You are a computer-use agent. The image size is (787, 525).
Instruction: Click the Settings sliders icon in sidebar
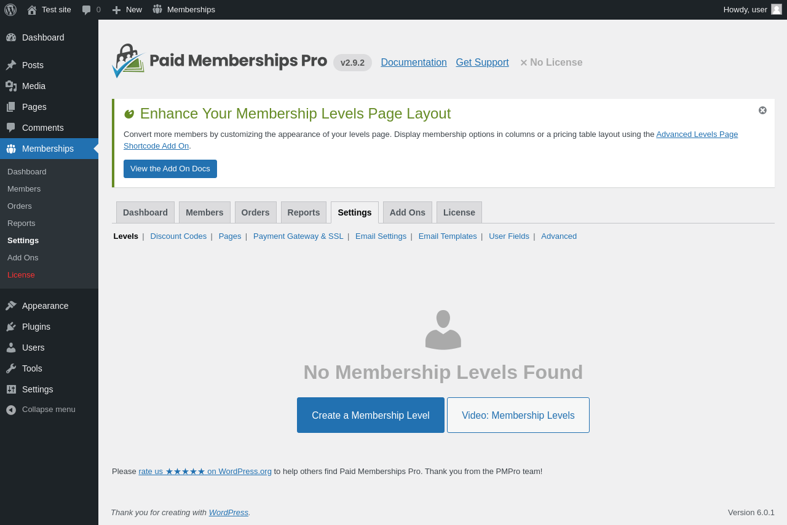click(11, 389)
